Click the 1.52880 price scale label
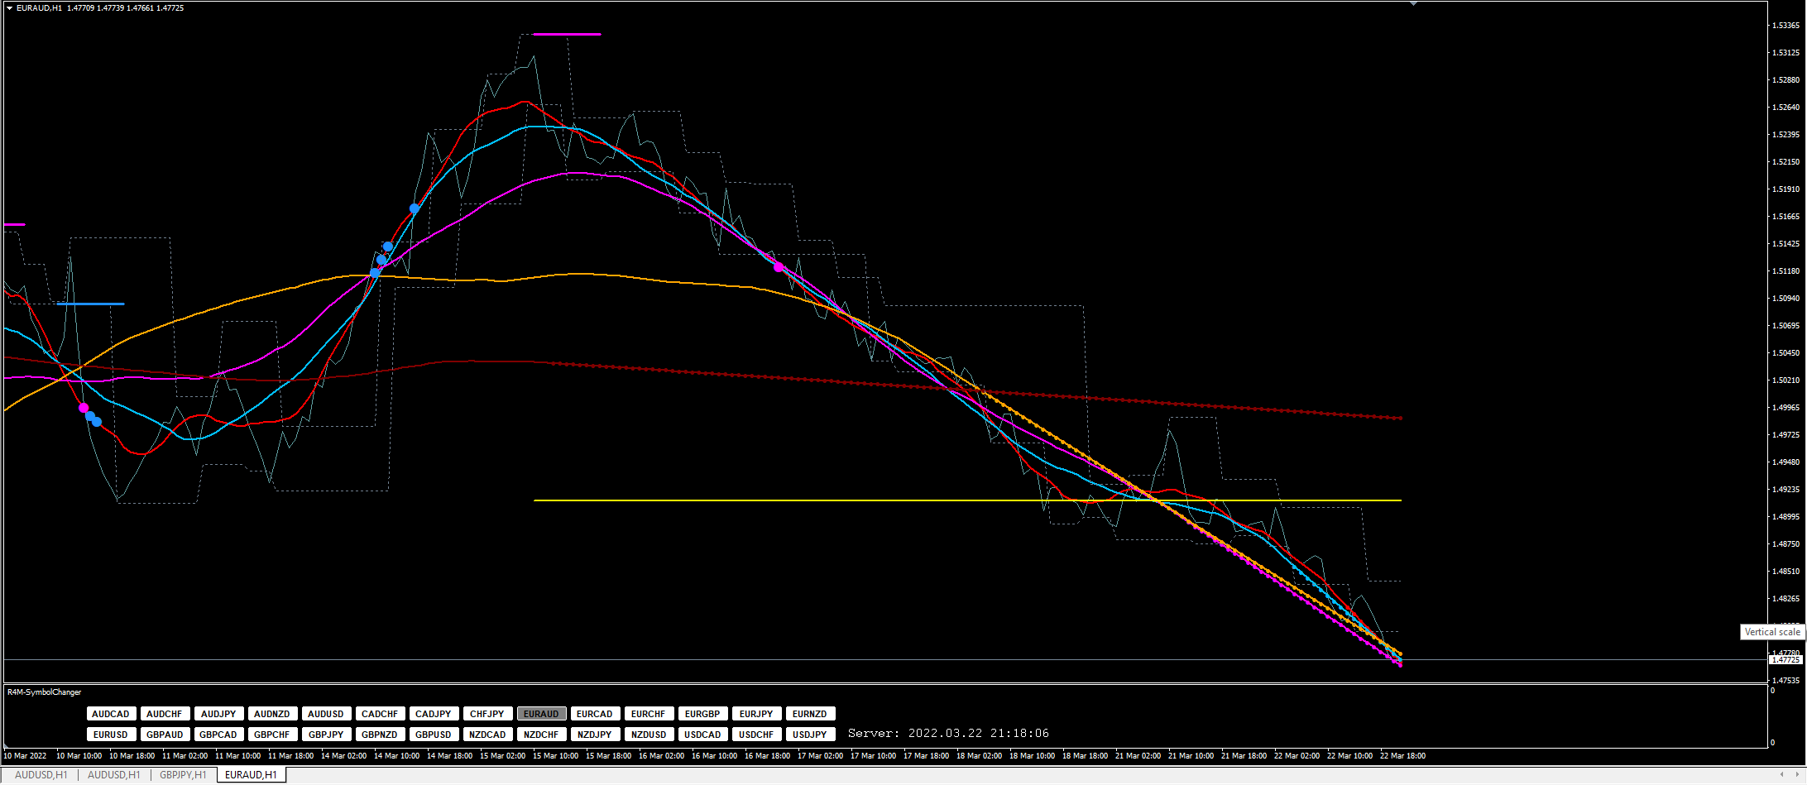Image resolution: width=1807 pixels, height=785 pixels. pyautogui.click(x=1785, y=80)
